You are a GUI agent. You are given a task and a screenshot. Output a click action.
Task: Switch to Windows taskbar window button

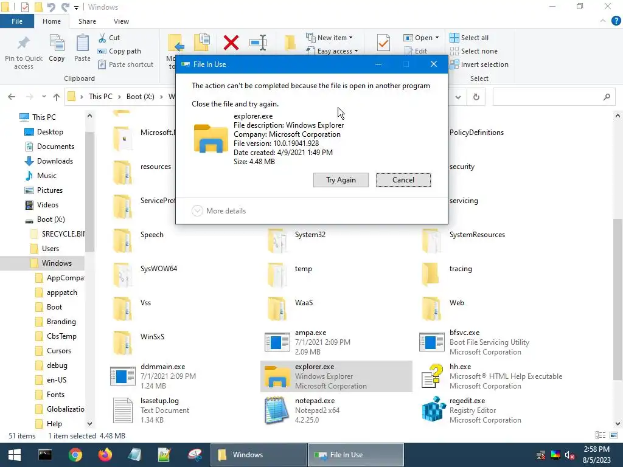[x=258, y=455]
